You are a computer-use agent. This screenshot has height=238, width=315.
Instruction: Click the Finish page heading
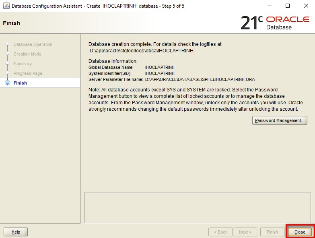pos(11,23)
